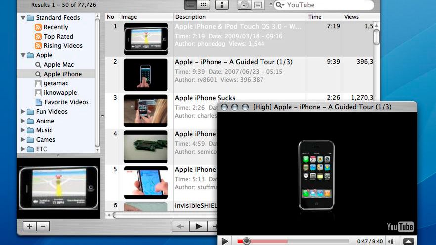Click the Image column header
This screenshot has height=245, width=436.
click(x=146, y=17)
